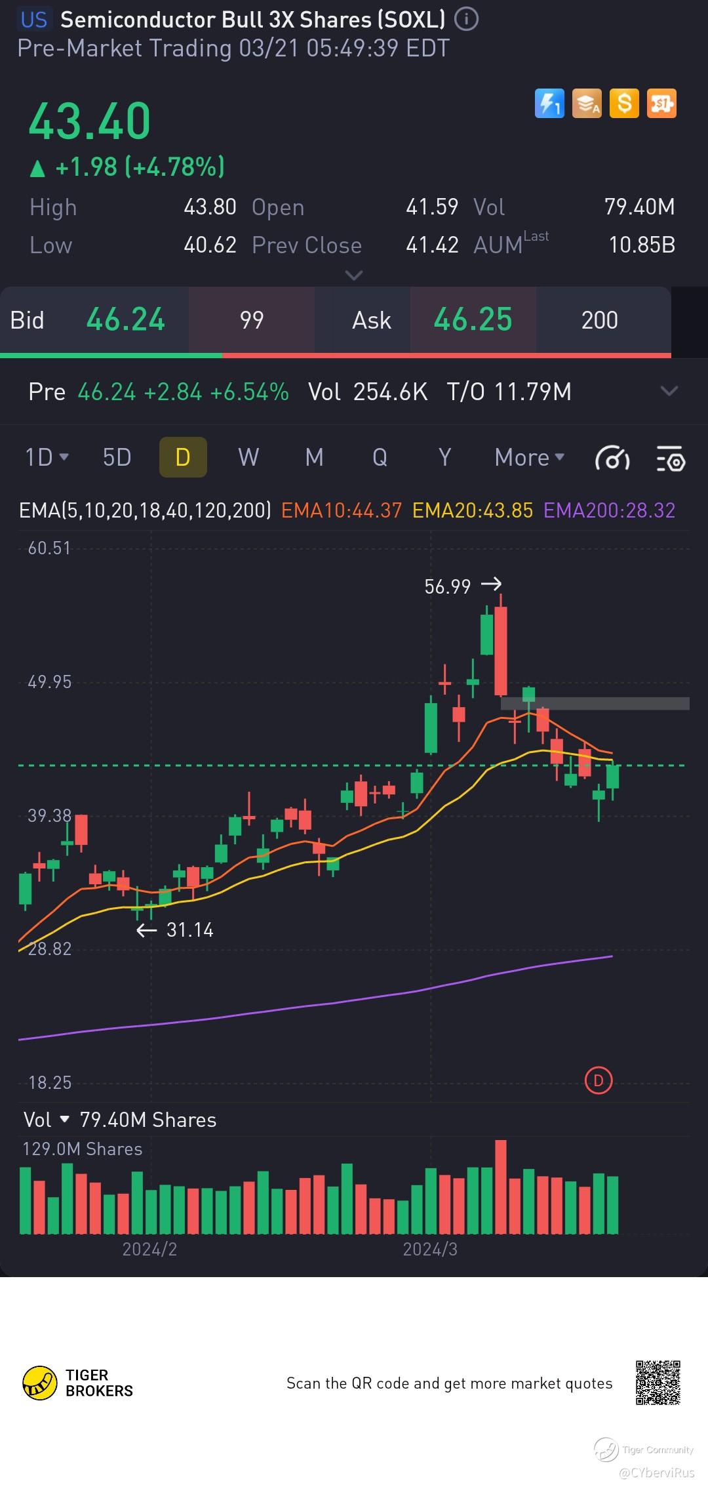This screenshot has height=1489, width=708.
Task: Open the blue lightning quick-trade icon
Action: tap(549, 104)
